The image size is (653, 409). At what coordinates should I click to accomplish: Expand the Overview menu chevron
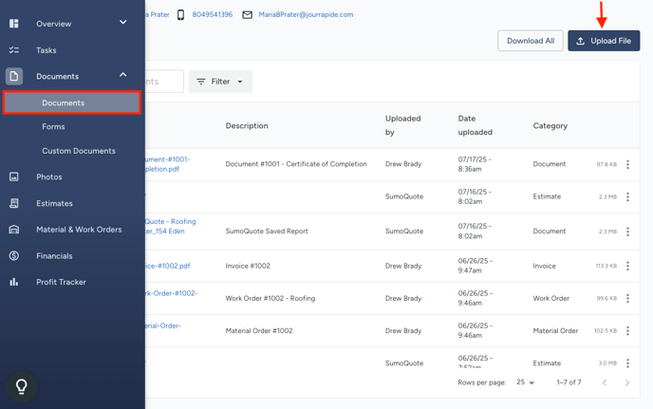(x=122, y=22)
